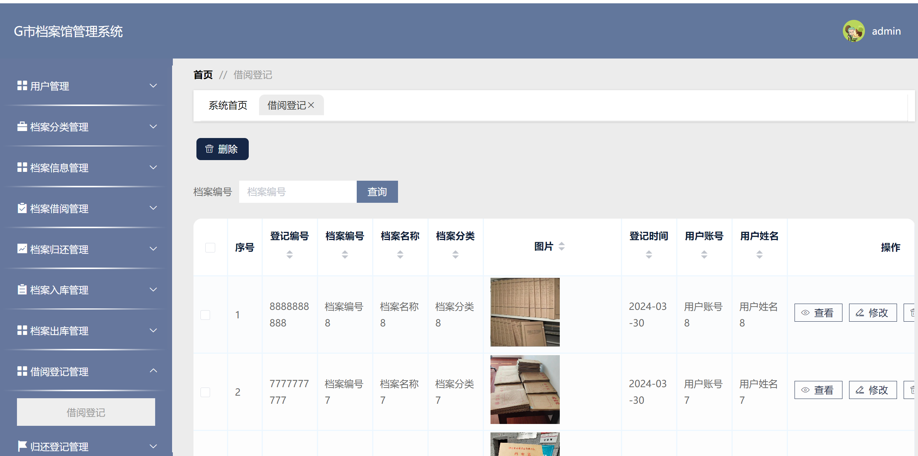This screenshot has width=918, height=456.
Task: Click the pencil icon in row 2 修改 button
Action: [x=860, y=390]
